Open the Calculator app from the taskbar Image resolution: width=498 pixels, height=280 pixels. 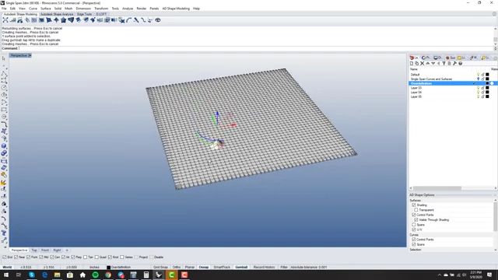[146, 275]
